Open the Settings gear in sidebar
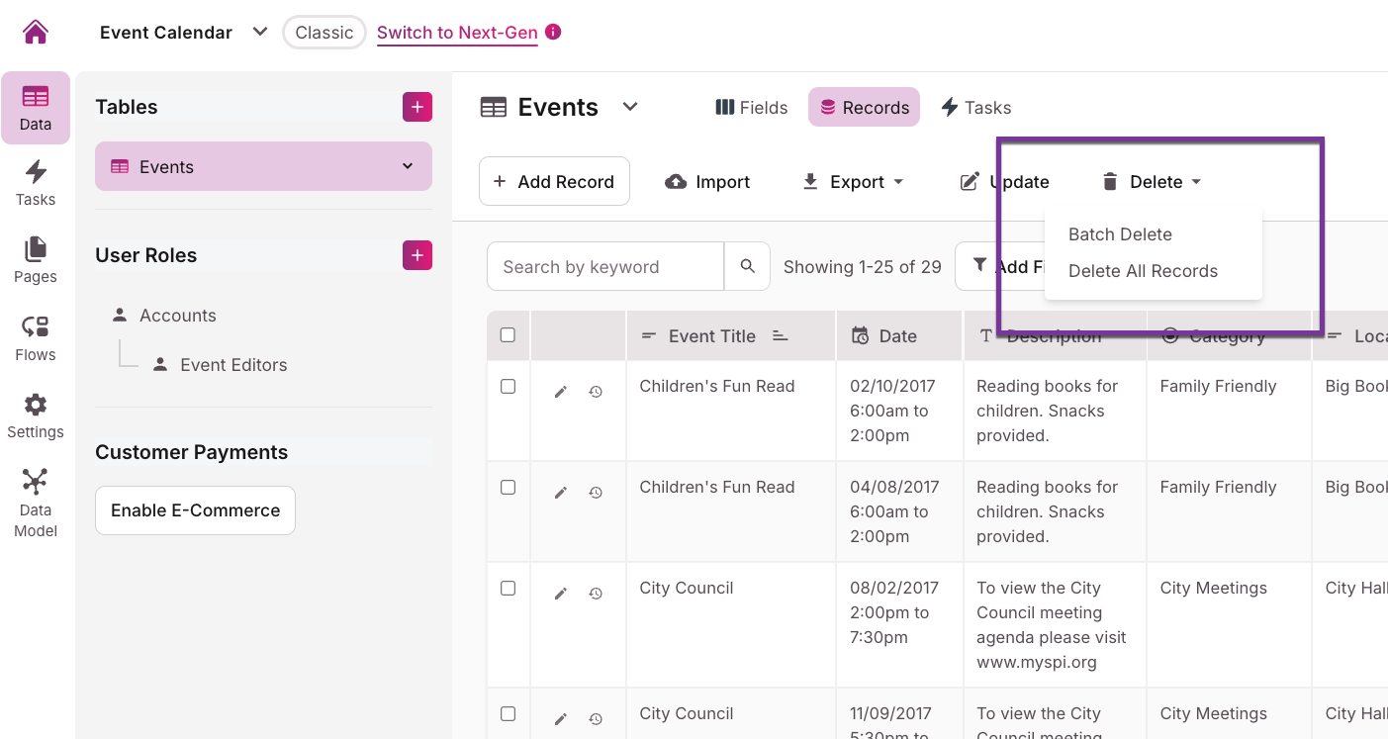Screen dimensions: 1388x739 click(36, 416)
